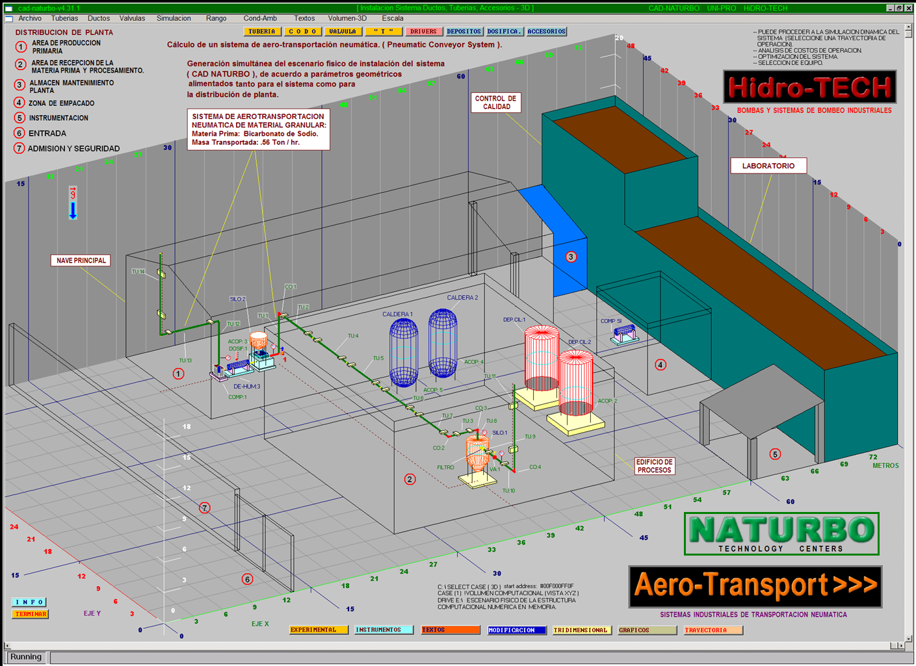Viewport: 916px width, 666px height.
Task: Select the CALDERA 2 blue tank
Action: tap(443, 343)
